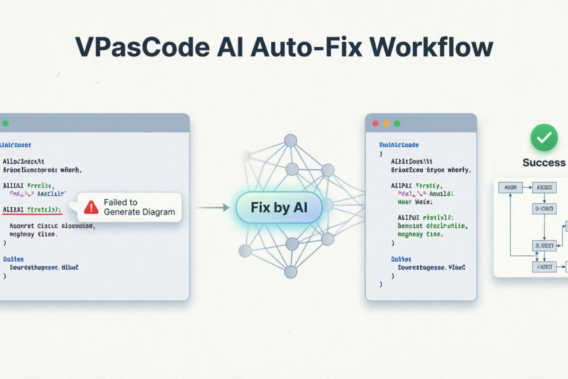568x379 pixels.
Task: Click the blue header line in the fixed-code window
Action: click(x=399, y=145)
